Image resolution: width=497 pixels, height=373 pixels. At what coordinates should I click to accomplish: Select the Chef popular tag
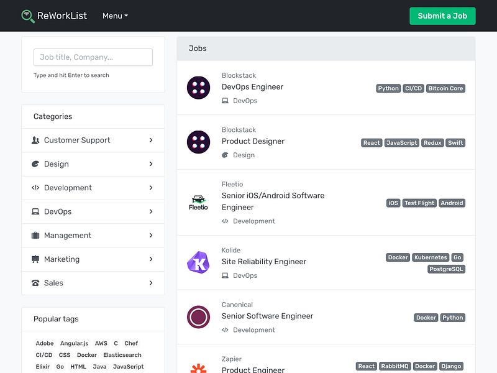tap(131, 344)
